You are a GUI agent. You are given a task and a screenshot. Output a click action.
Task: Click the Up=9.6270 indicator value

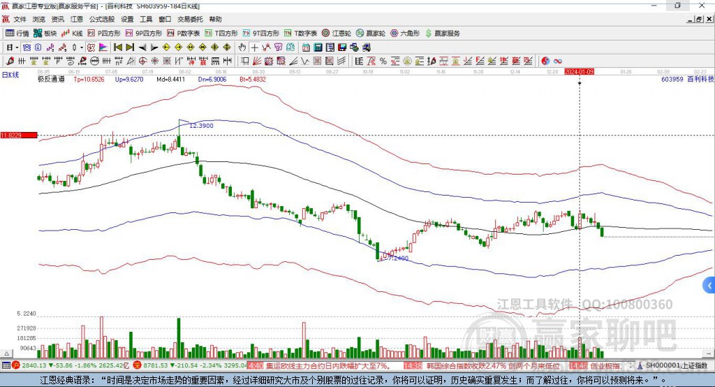(129, 79)
